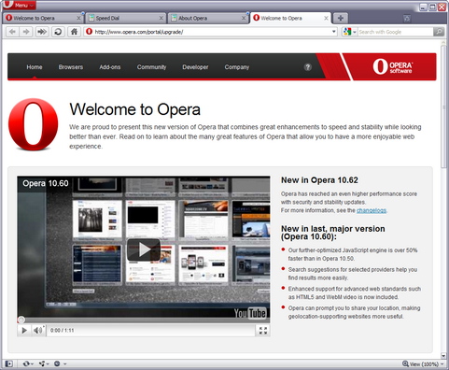
Task: Go forward with the Forward arrow
Action: (26, 32)
